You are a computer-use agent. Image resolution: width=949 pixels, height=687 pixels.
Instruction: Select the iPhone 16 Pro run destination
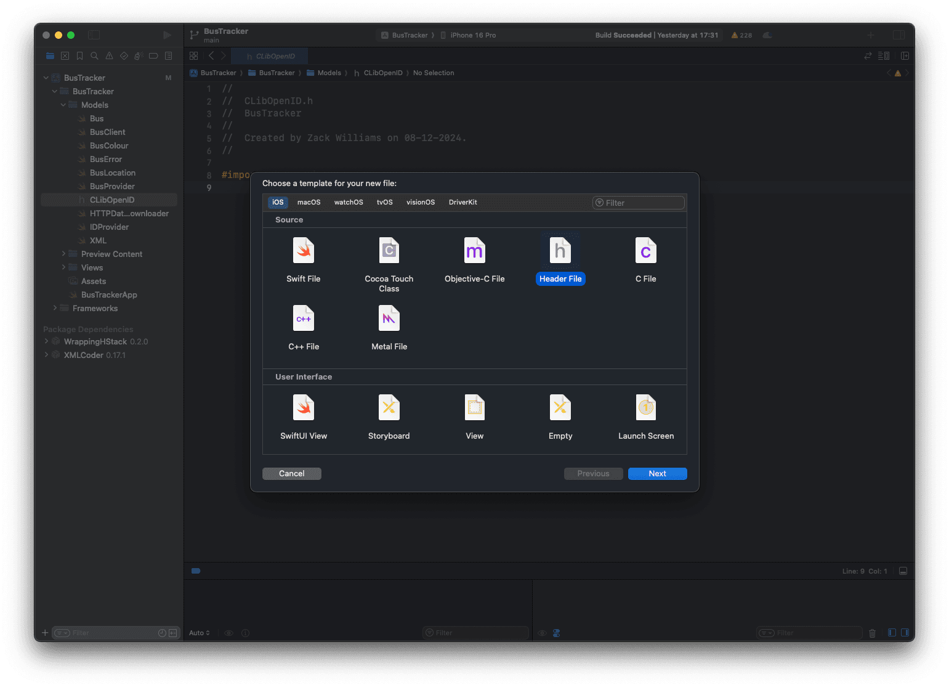[x=469, y=35]
